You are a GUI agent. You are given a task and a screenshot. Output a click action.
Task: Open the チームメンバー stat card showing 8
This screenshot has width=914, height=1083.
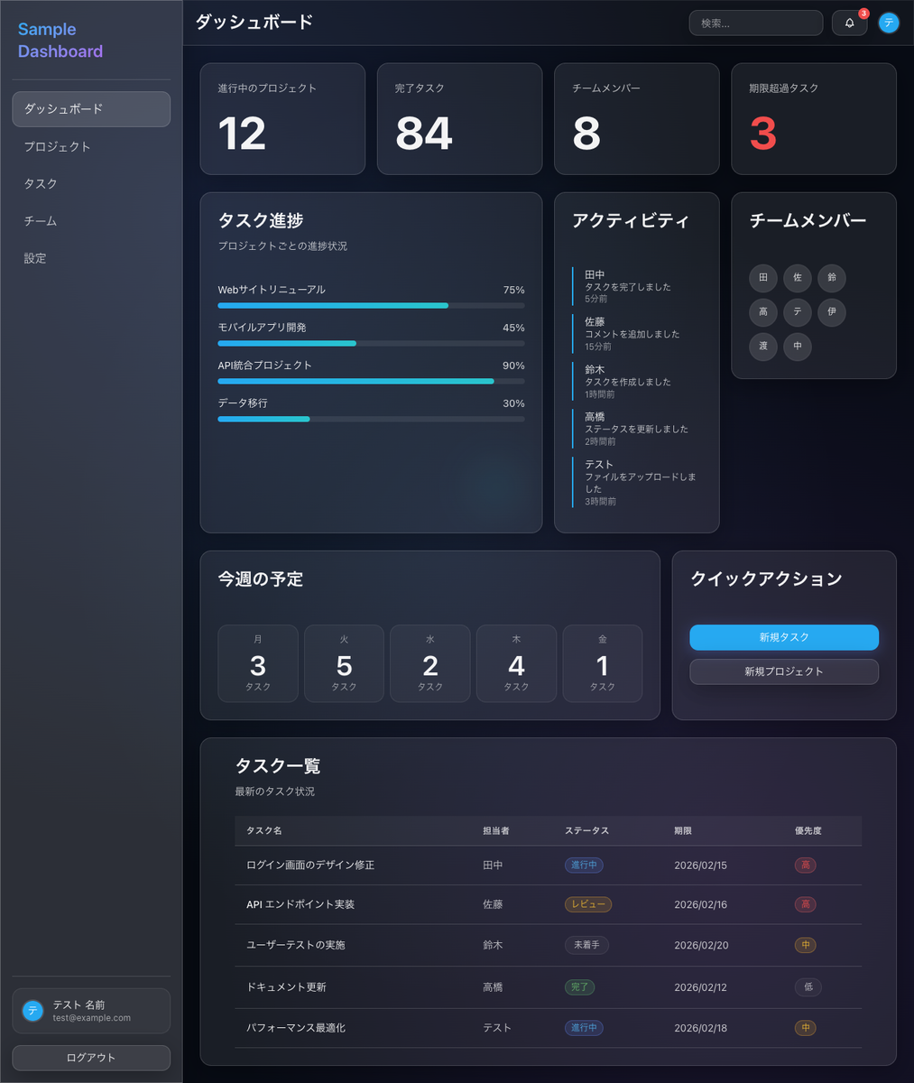click(x=637, y=119)
